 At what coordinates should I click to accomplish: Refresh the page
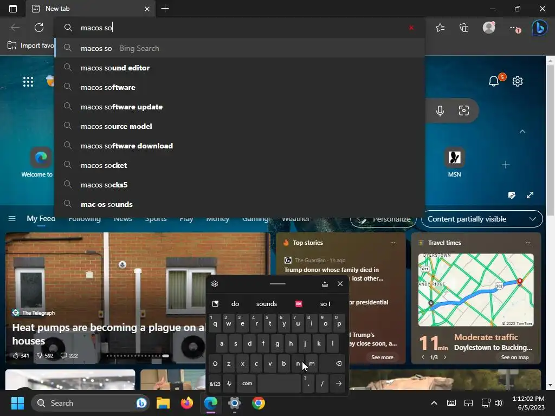tap(39, 28)
